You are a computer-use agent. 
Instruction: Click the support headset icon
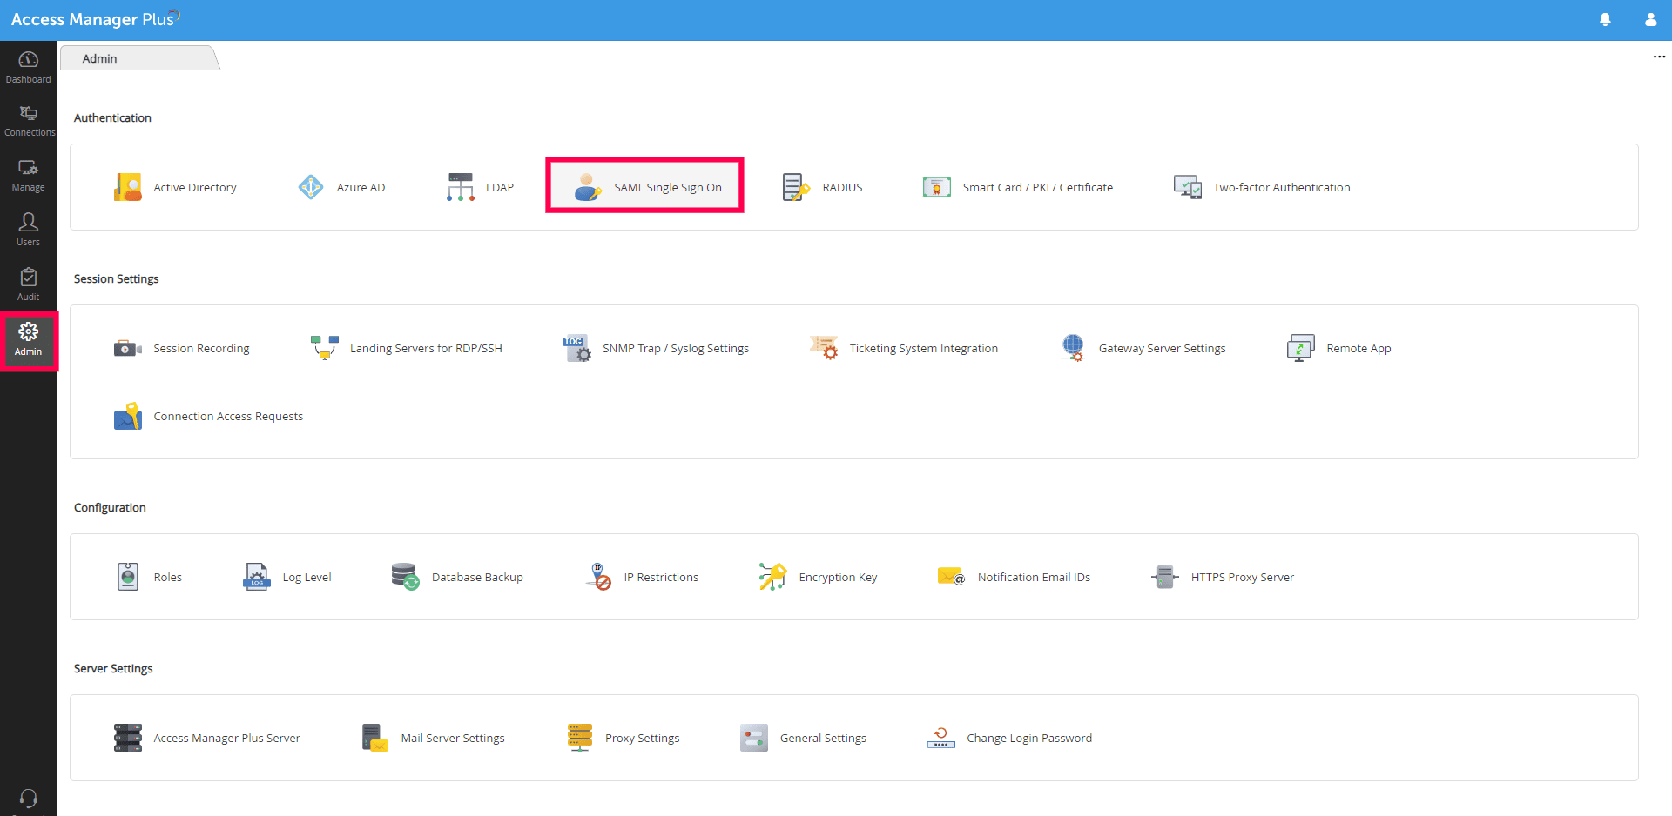click(x=28, y=798)
